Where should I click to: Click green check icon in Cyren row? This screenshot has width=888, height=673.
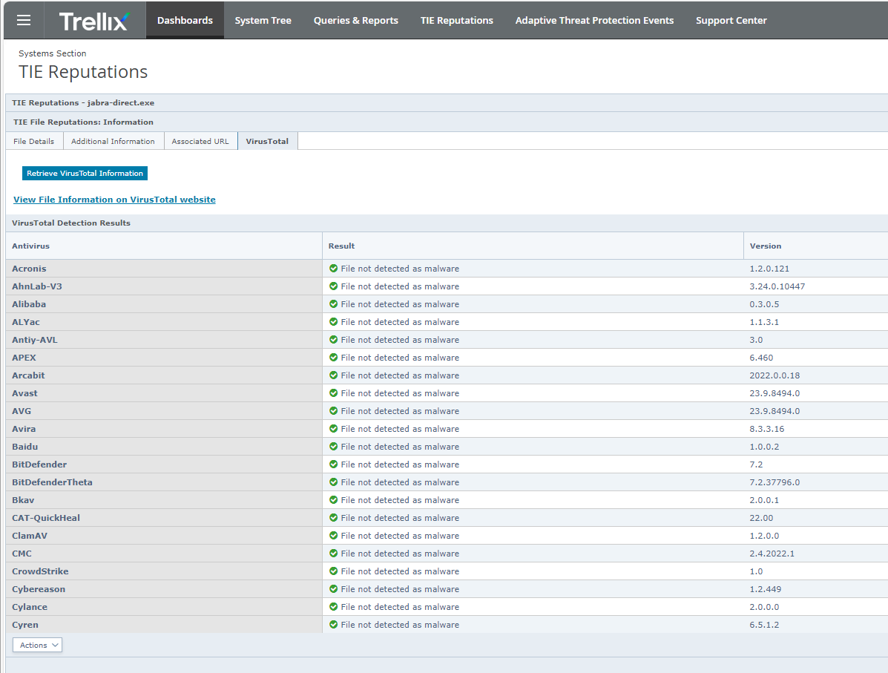[334, 624]
